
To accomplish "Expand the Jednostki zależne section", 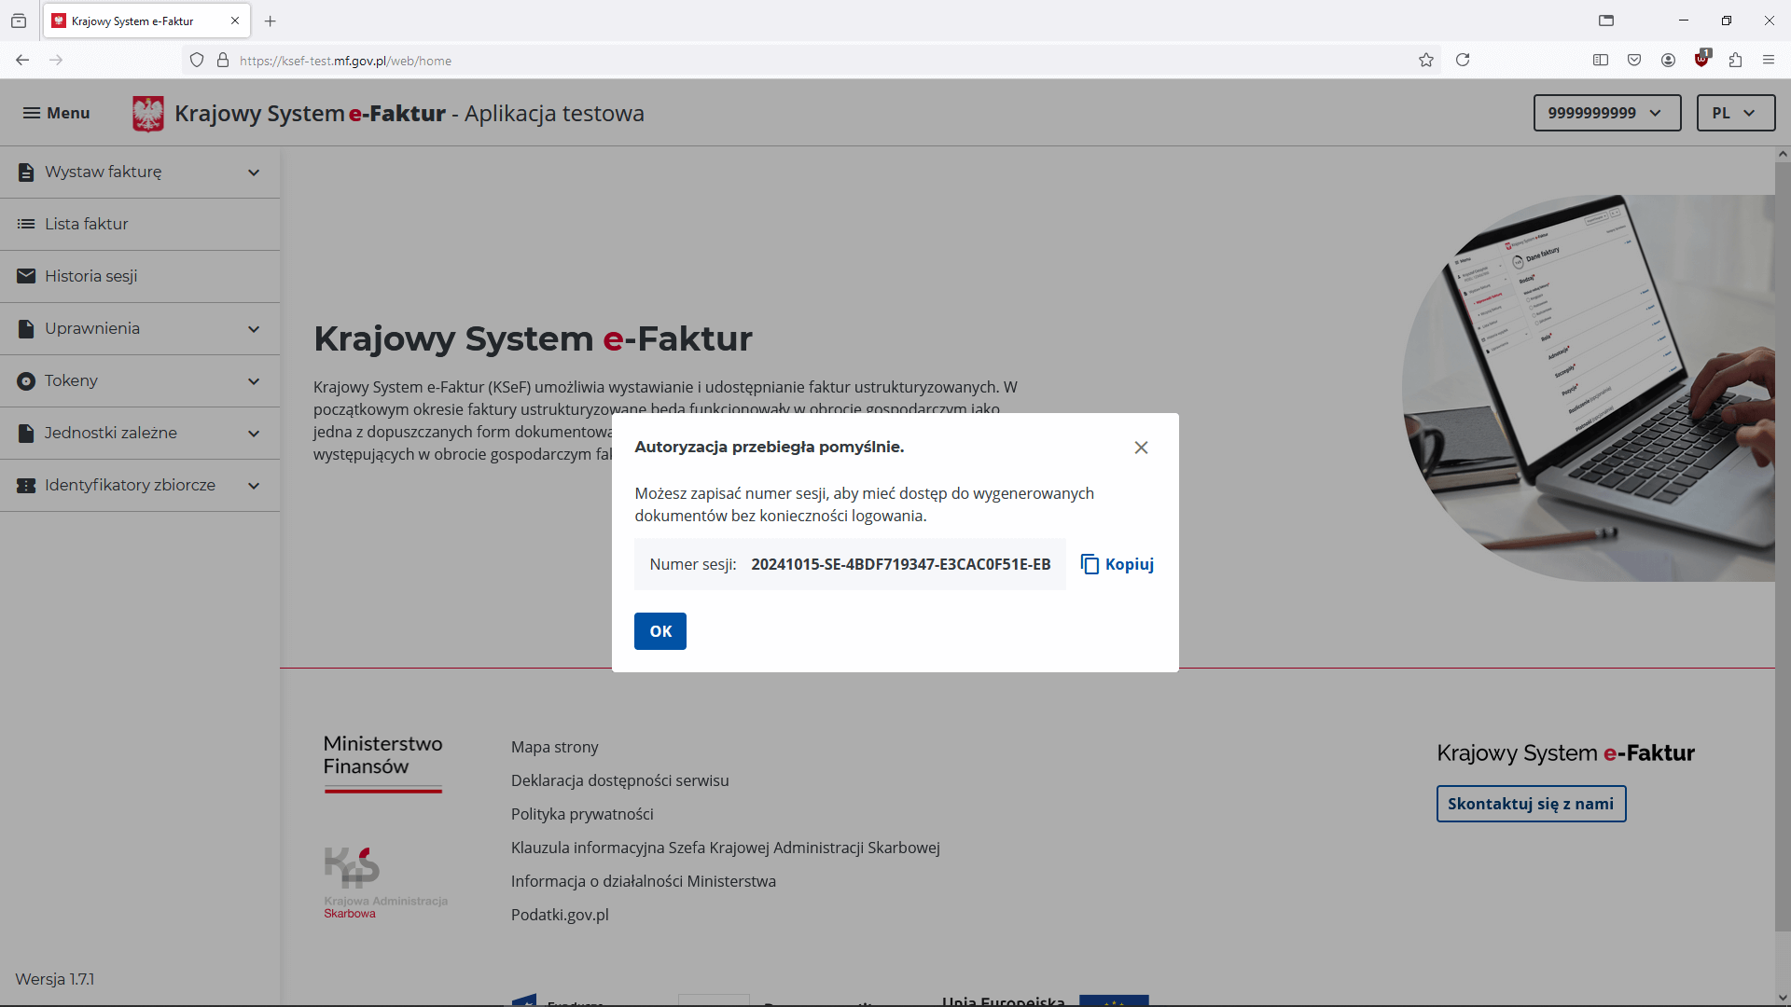I will pos(254,433).
